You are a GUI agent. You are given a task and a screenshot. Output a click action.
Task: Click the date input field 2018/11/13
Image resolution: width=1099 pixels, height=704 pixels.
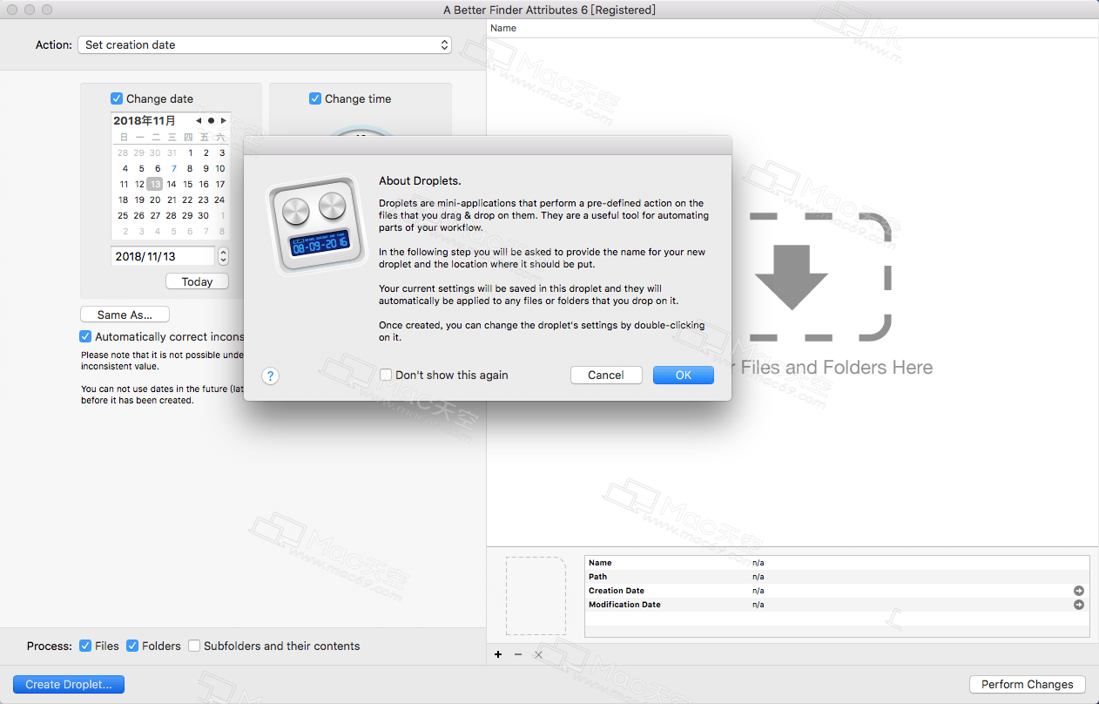click(163, 256)
